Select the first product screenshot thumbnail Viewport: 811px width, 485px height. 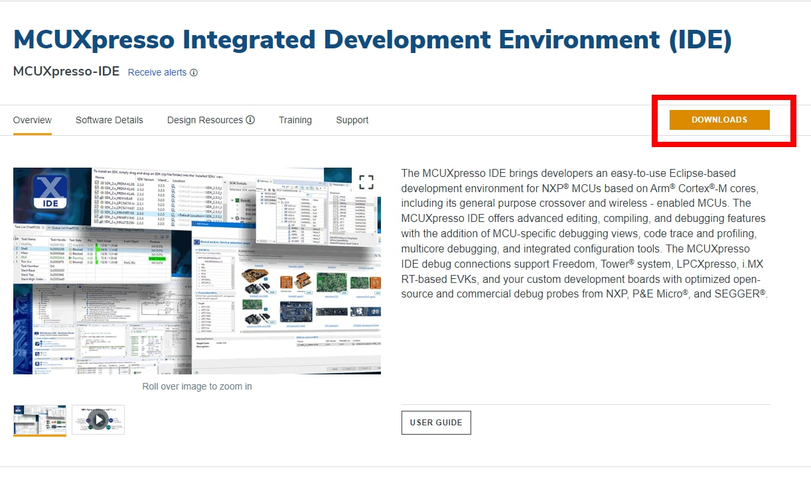tap(40, 419)
